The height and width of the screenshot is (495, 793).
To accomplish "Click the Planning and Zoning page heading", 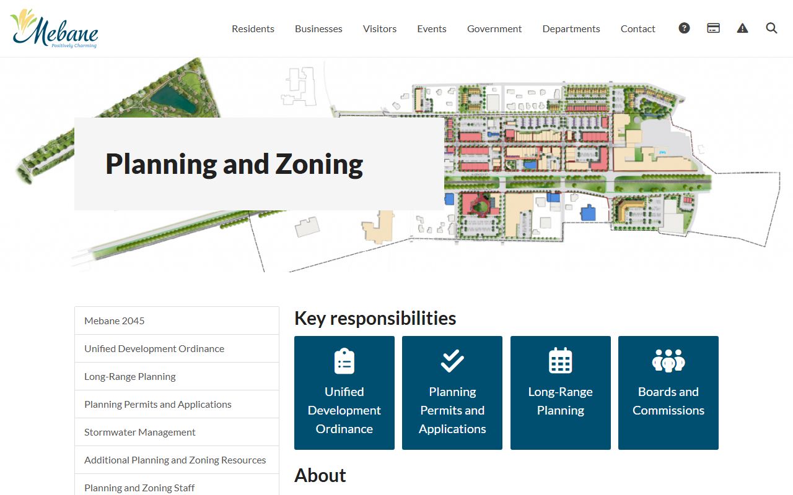I will point(234,164).
